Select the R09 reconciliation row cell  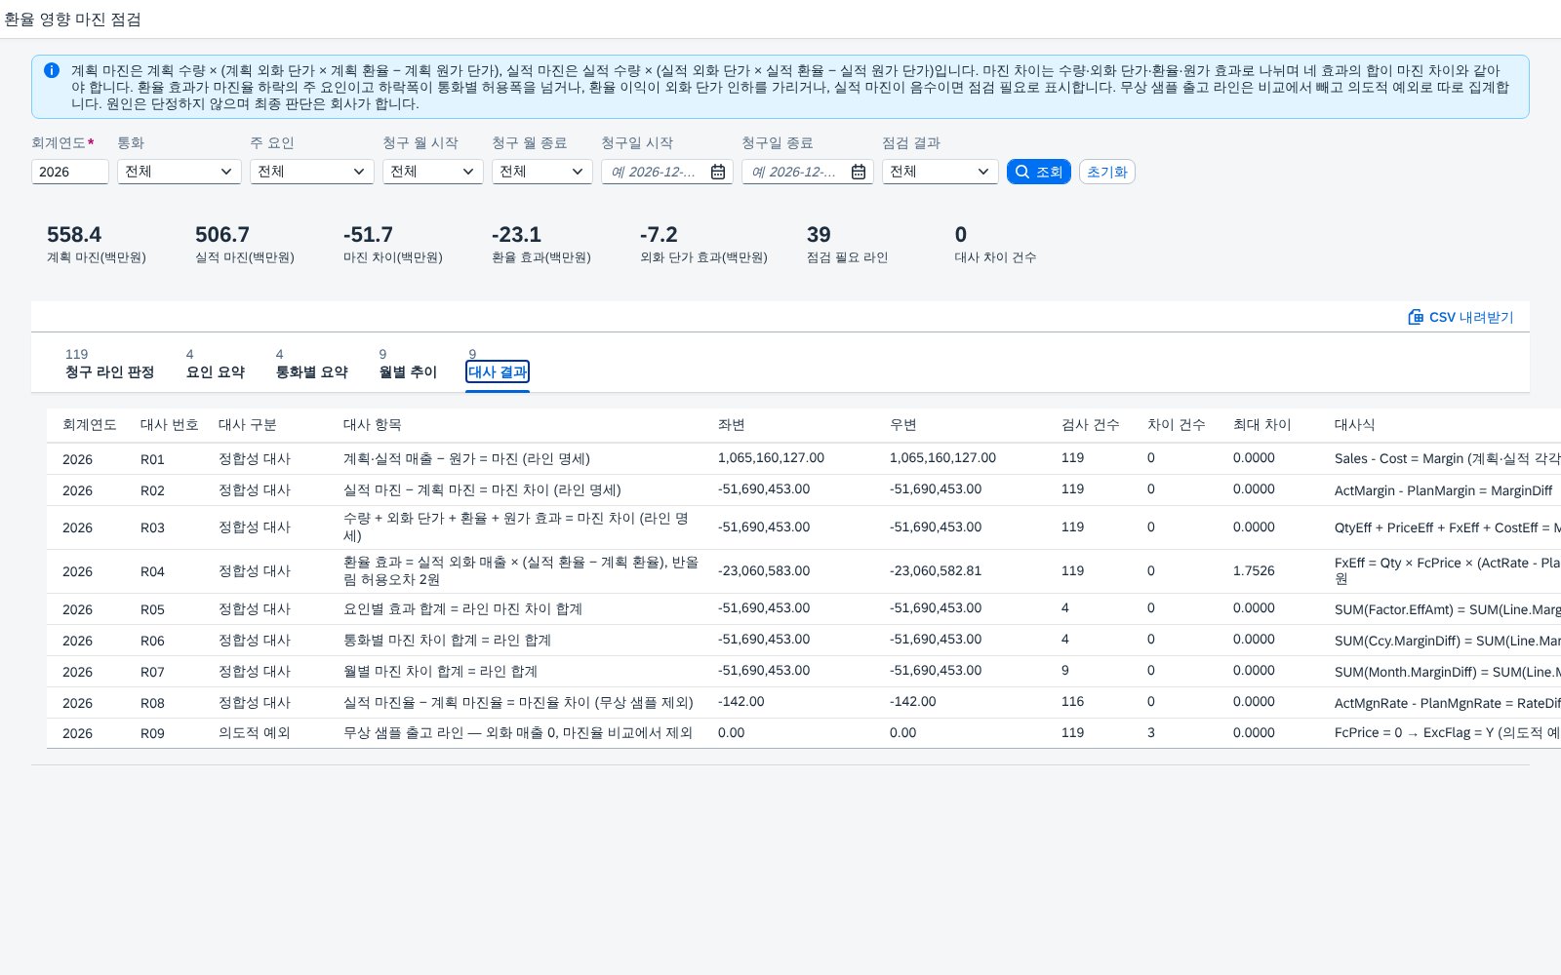(x=152, y=733)
